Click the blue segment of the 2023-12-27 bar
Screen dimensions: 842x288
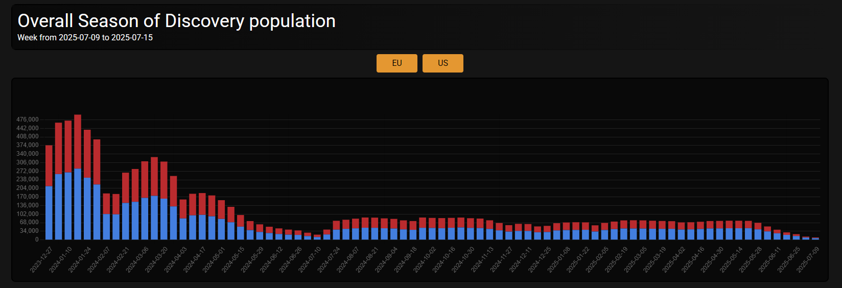[x=49, y=213]
